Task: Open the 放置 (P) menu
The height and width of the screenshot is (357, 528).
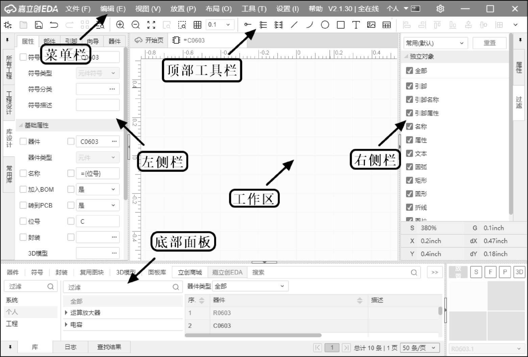Action: tap(183, 9)
